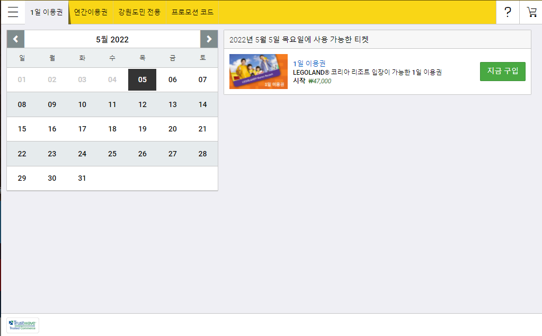Screen dimensions: 542x336
Task: Select May 06 on the calendar
Action: (x=173, y=79)
